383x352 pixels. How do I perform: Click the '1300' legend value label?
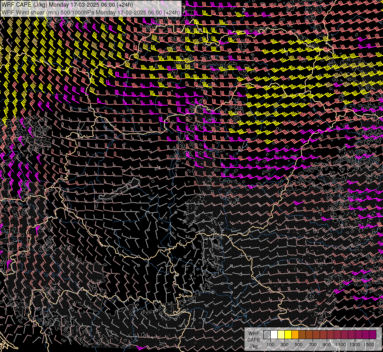355,345
